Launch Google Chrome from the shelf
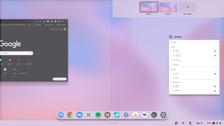 pos(70,115)
